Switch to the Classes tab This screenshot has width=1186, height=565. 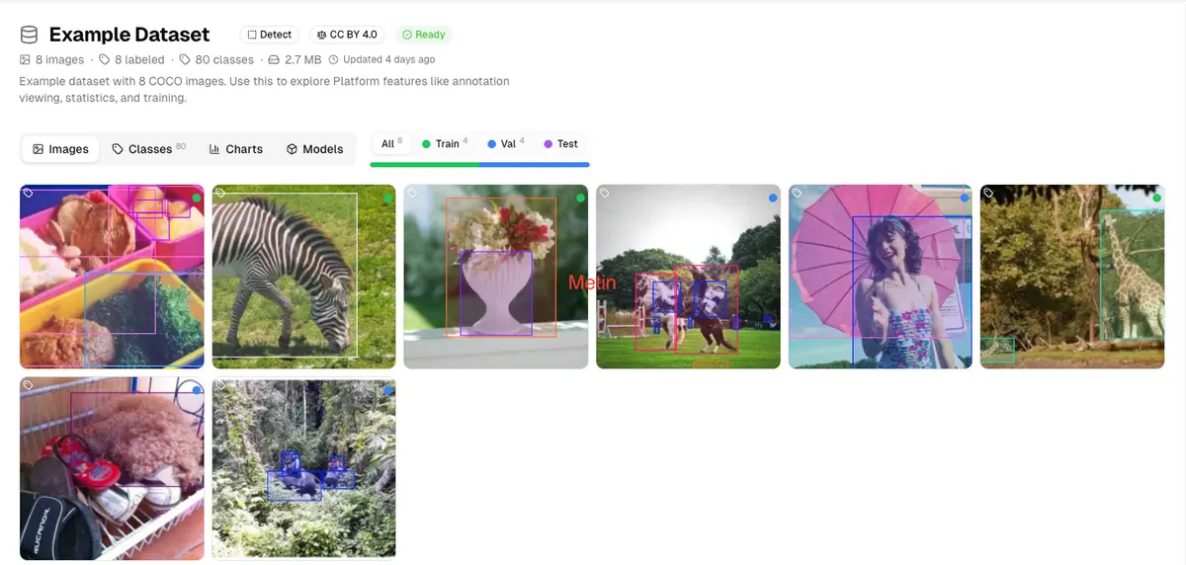coord(149,149)
